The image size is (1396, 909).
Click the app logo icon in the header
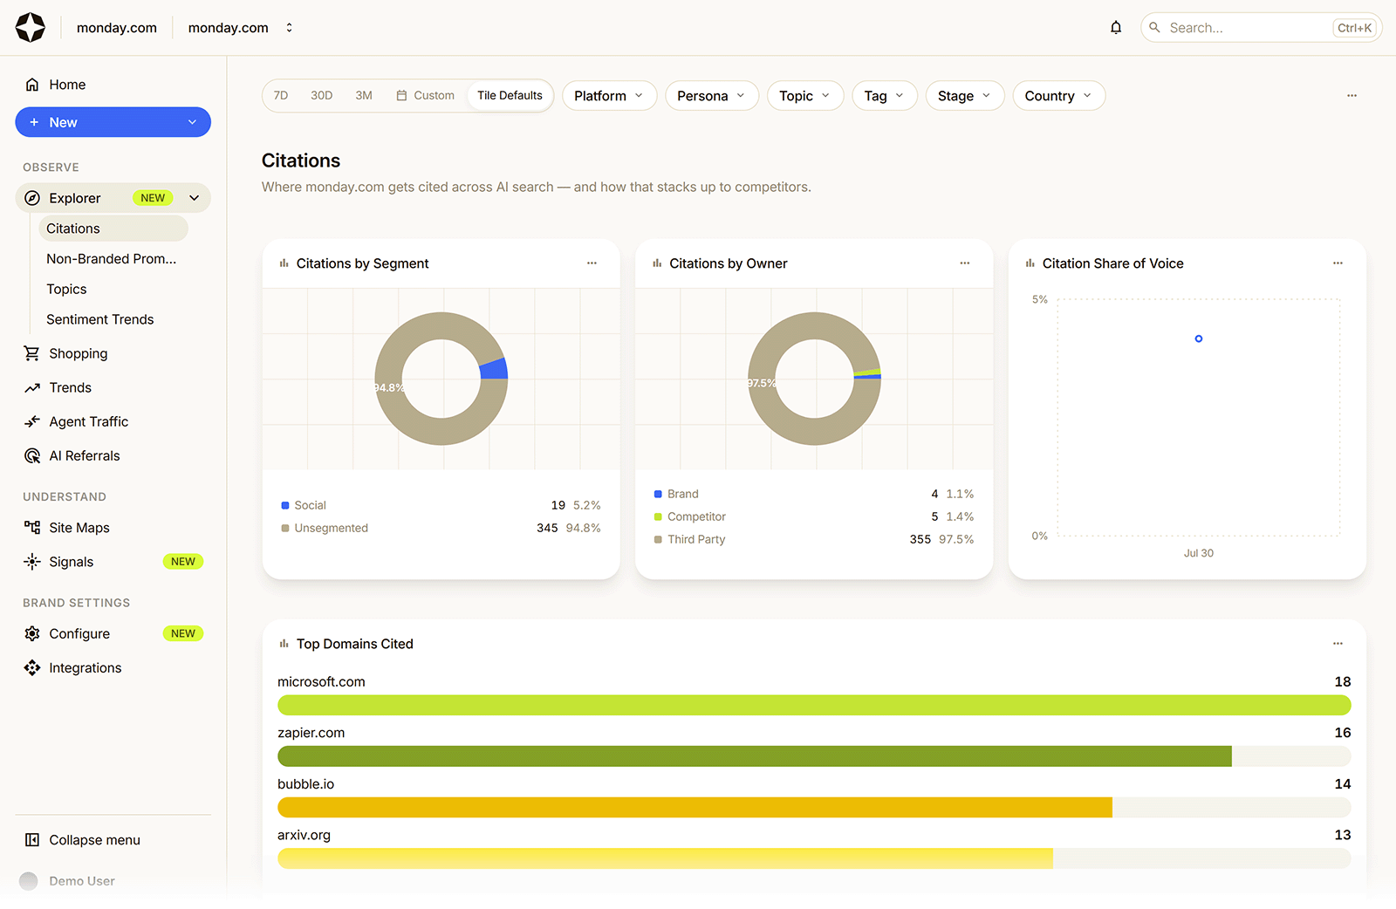coord(31,28)
